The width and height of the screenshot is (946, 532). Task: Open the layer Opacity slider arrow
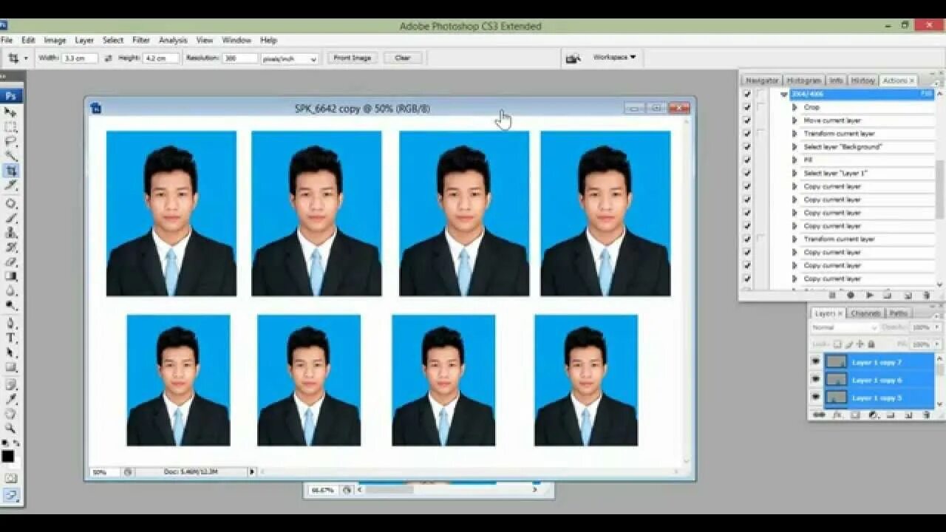[x=936, y=327]
